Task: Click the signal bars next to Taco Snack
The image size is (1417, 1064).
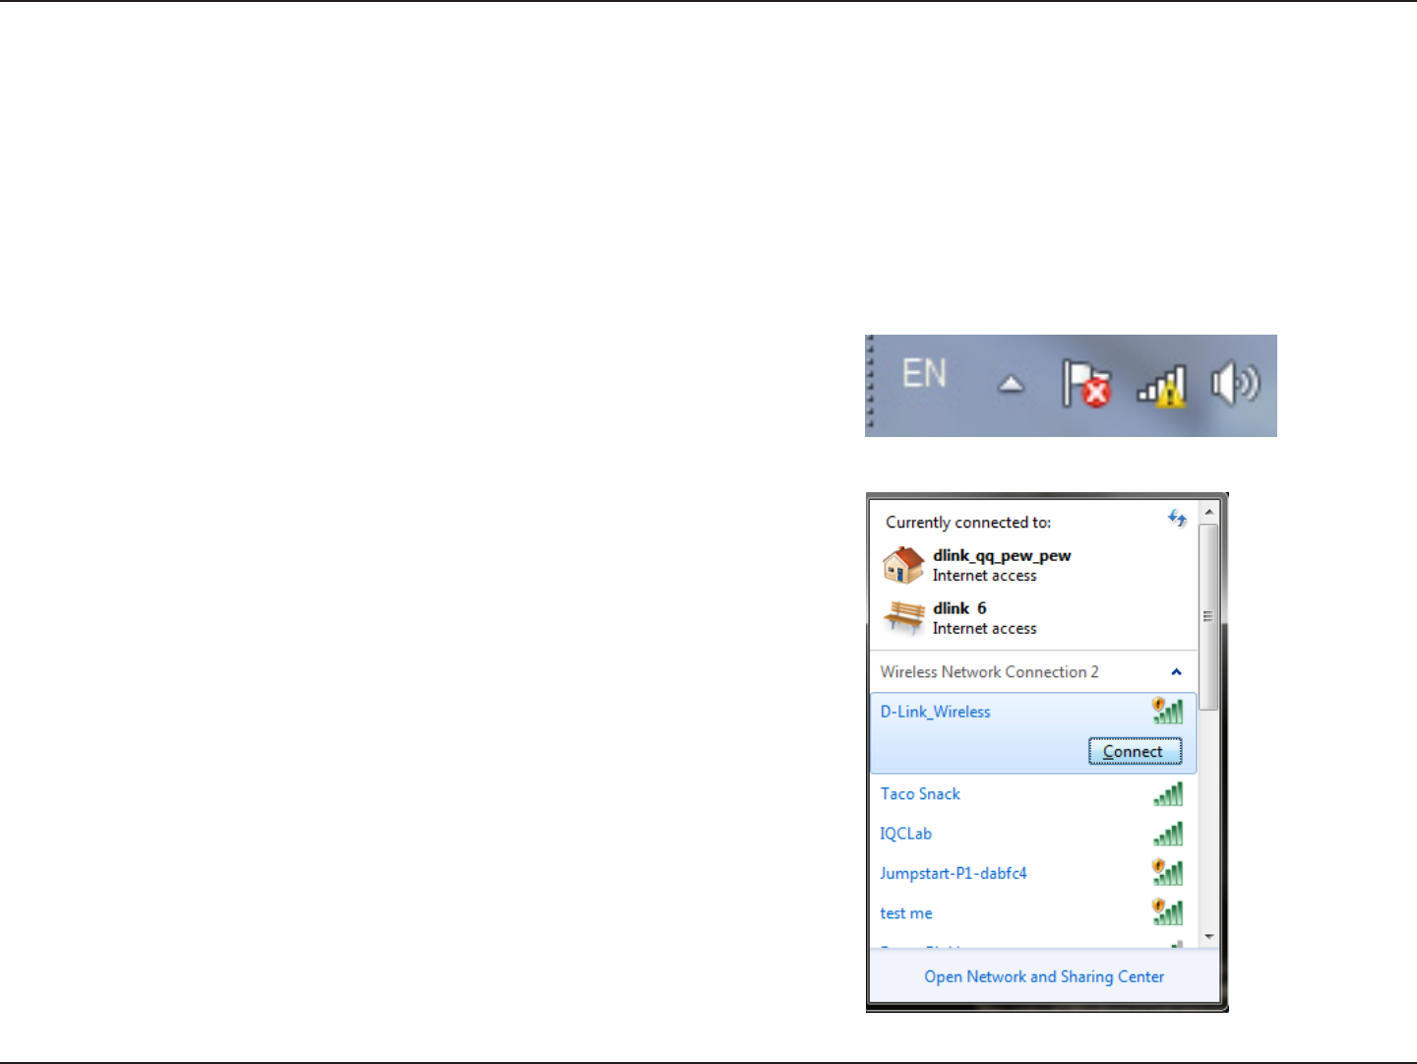Action: [x=1168, y=794]
